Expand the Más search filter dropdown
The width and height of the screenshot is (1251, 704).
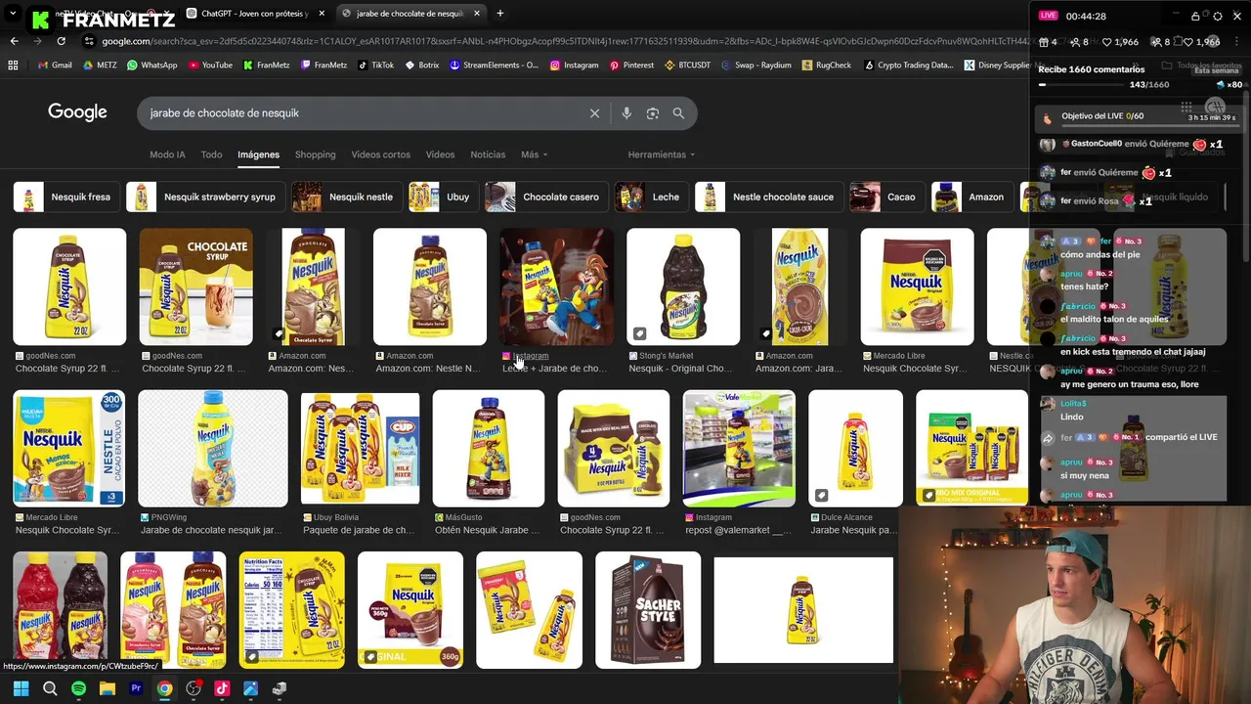tap(534, 154)
